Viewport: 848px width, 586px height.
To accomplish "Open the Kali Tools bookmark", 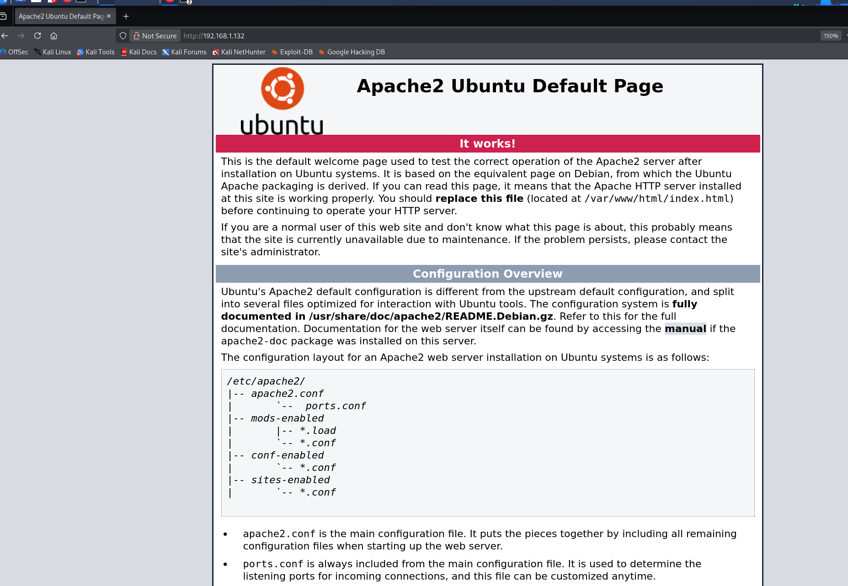I will (96, 52).
